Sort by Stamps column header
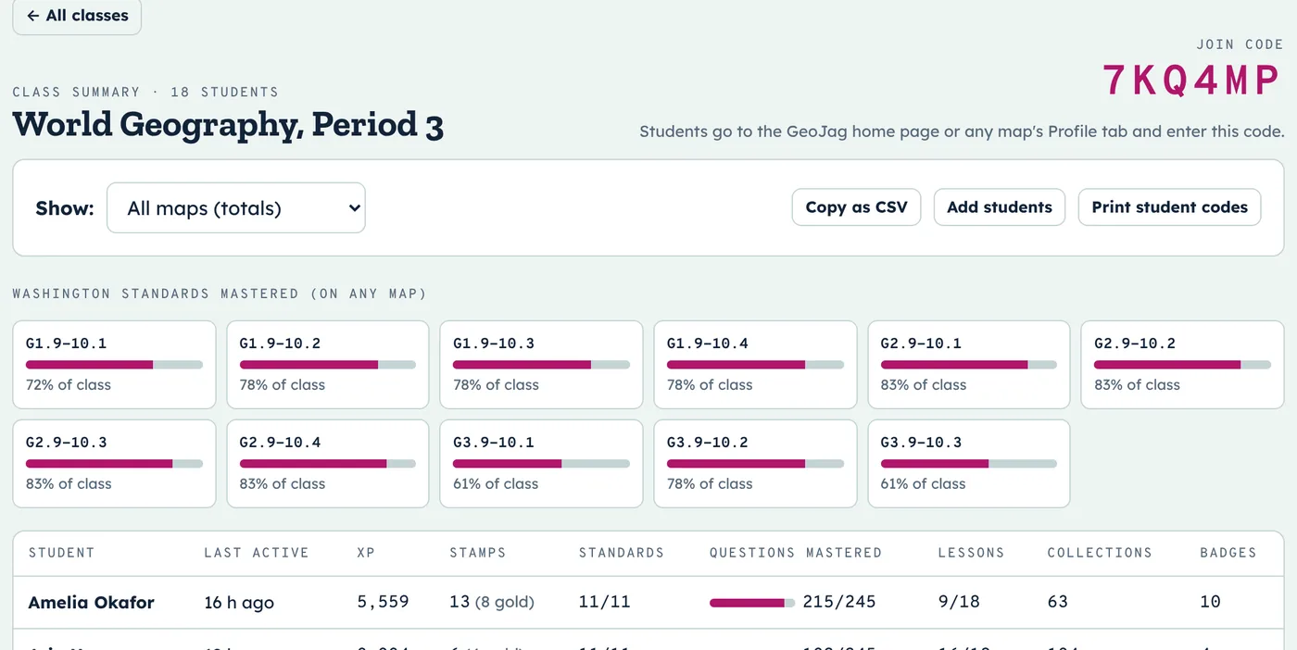The image size is (1297, 650). click(x=478, y=553)
